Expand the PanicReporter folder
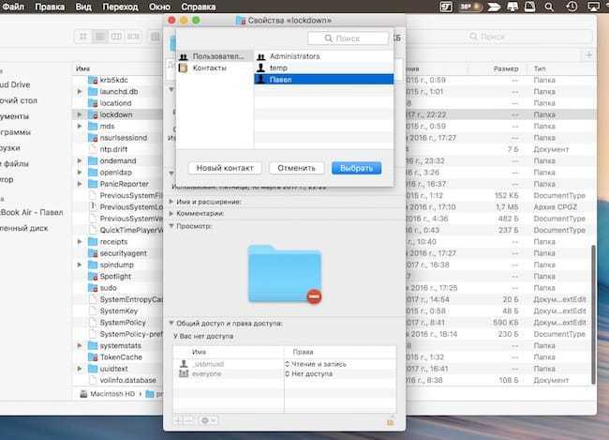Screen dimensions: 609x440 click(80, 184)
